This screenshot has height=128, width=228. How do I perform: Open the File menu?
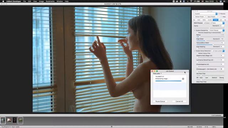pos(25,1)
